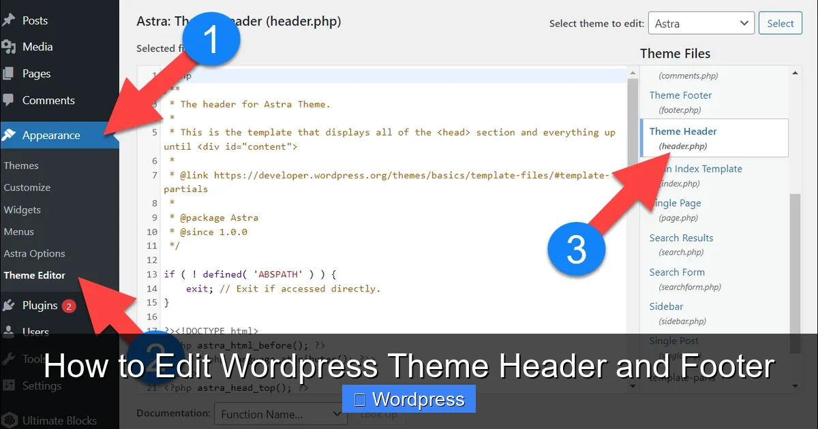Open the Theme Footer file

click(x=680, y=95)
